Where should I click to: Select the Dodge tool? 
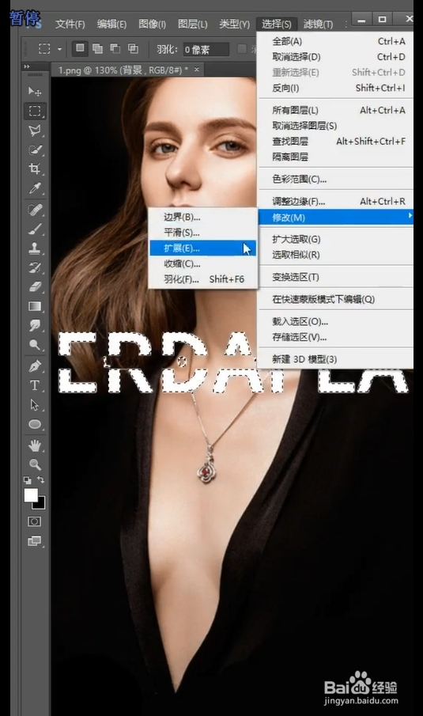coord(35,344)
